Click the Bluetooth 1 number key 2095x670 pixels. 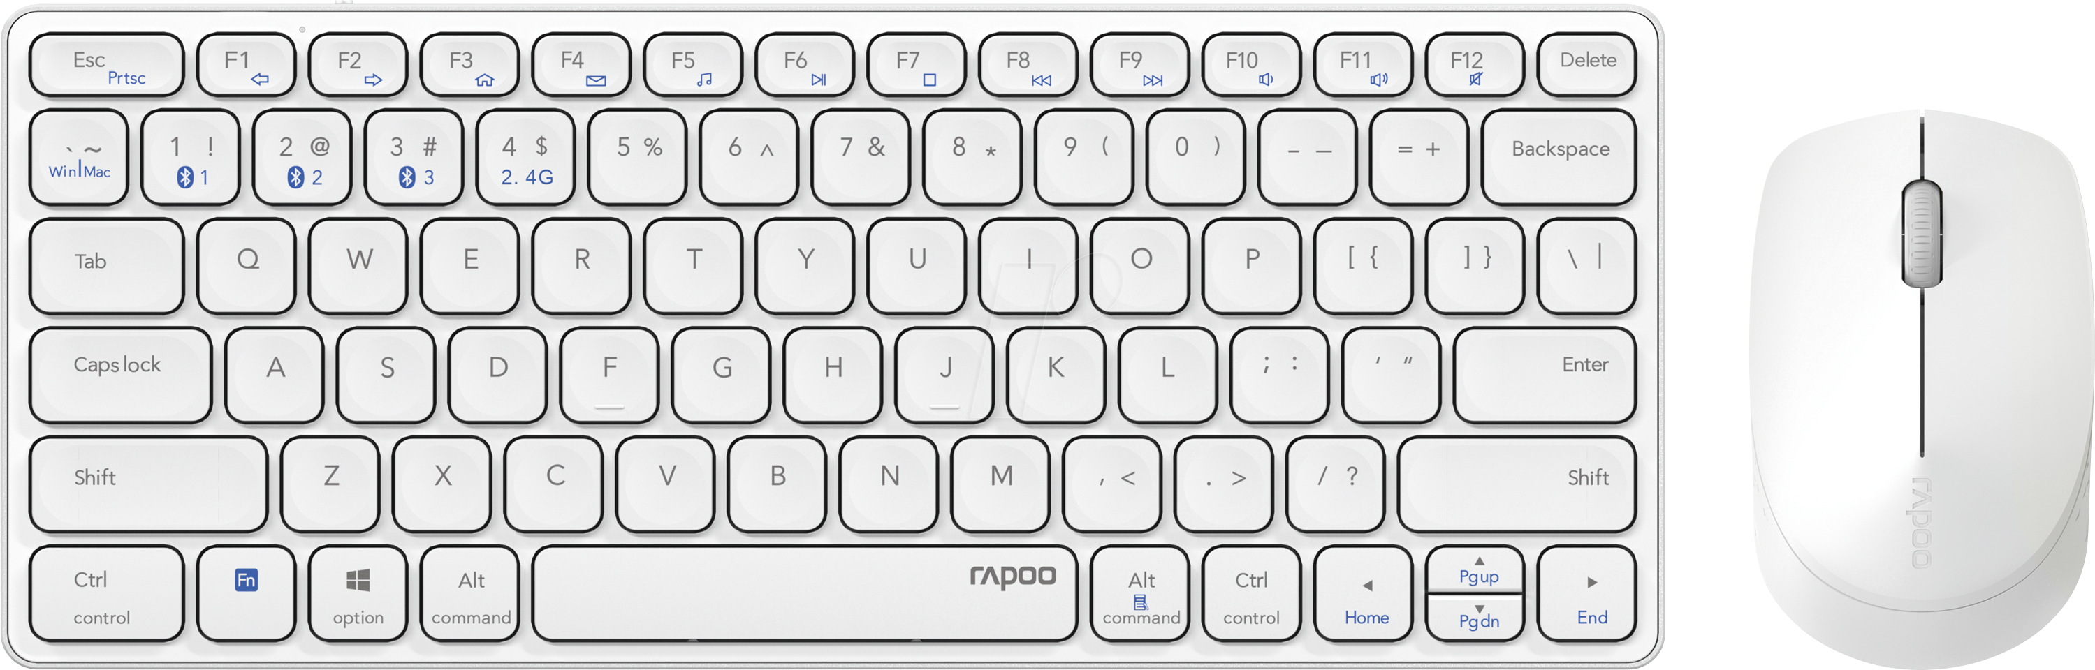point(190,157)
